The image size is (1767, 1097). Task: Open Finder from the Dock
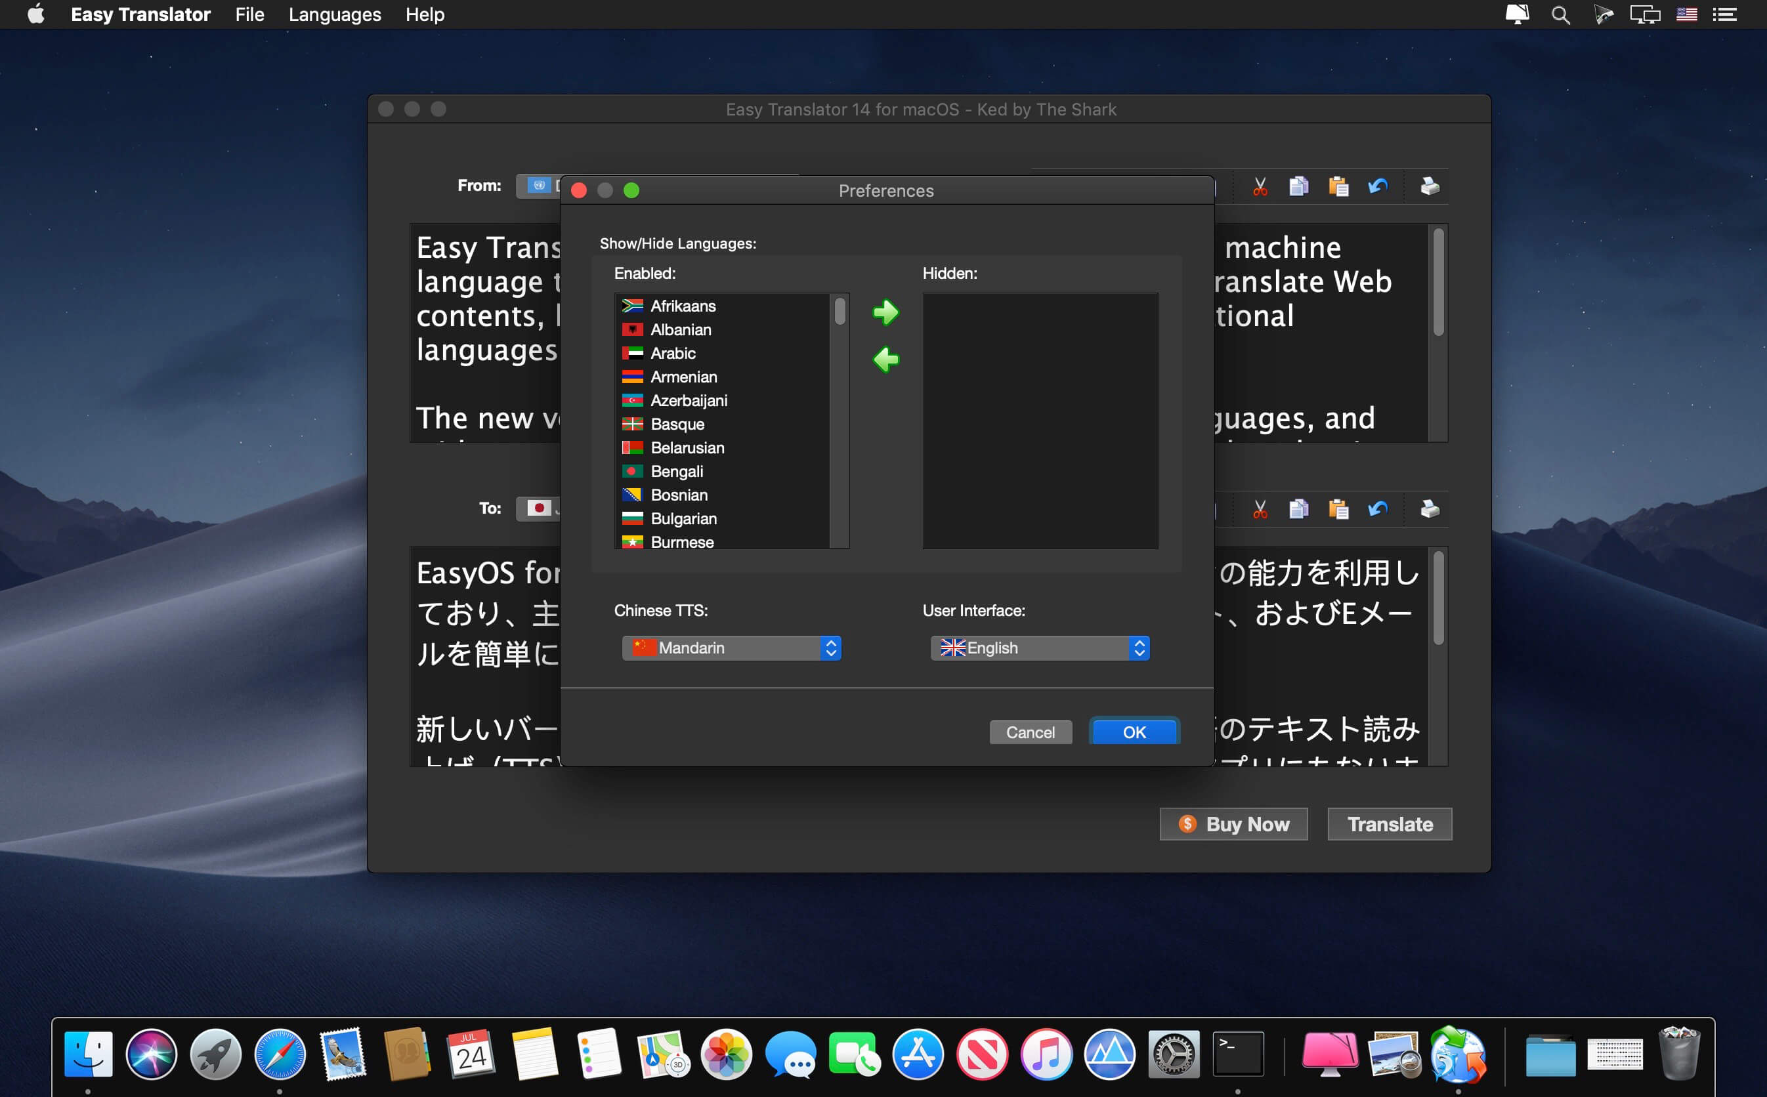click(x=88, y=1054)
